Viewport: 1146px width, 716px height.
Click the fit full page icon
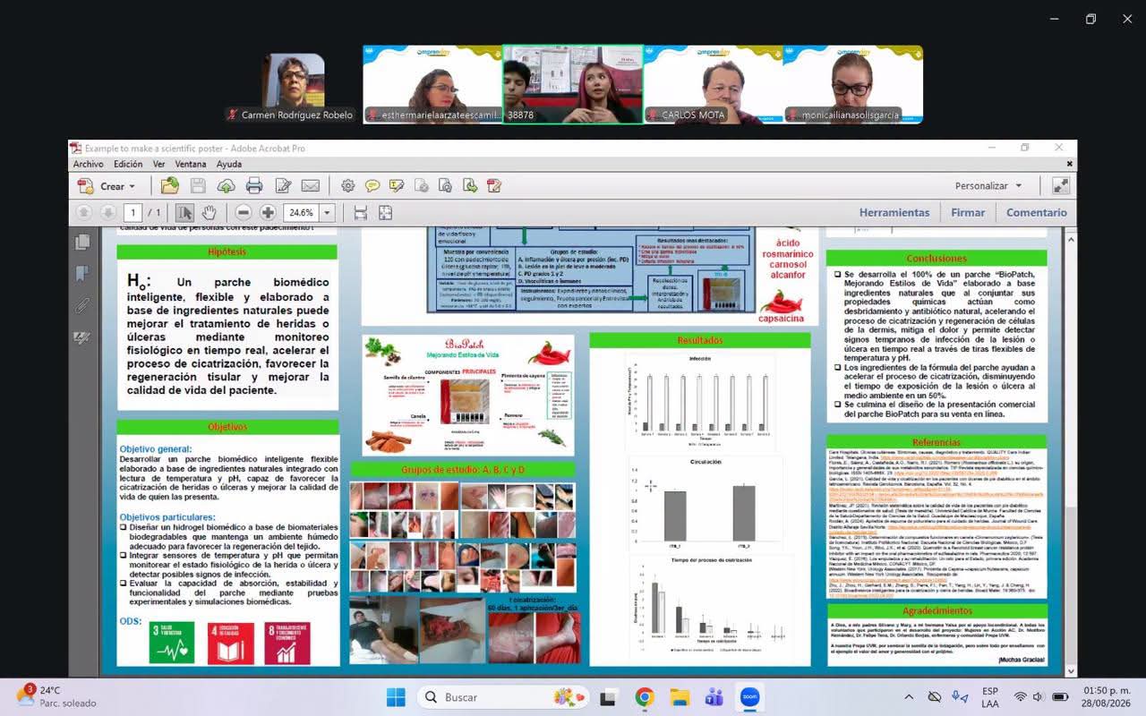pos(386,212)
